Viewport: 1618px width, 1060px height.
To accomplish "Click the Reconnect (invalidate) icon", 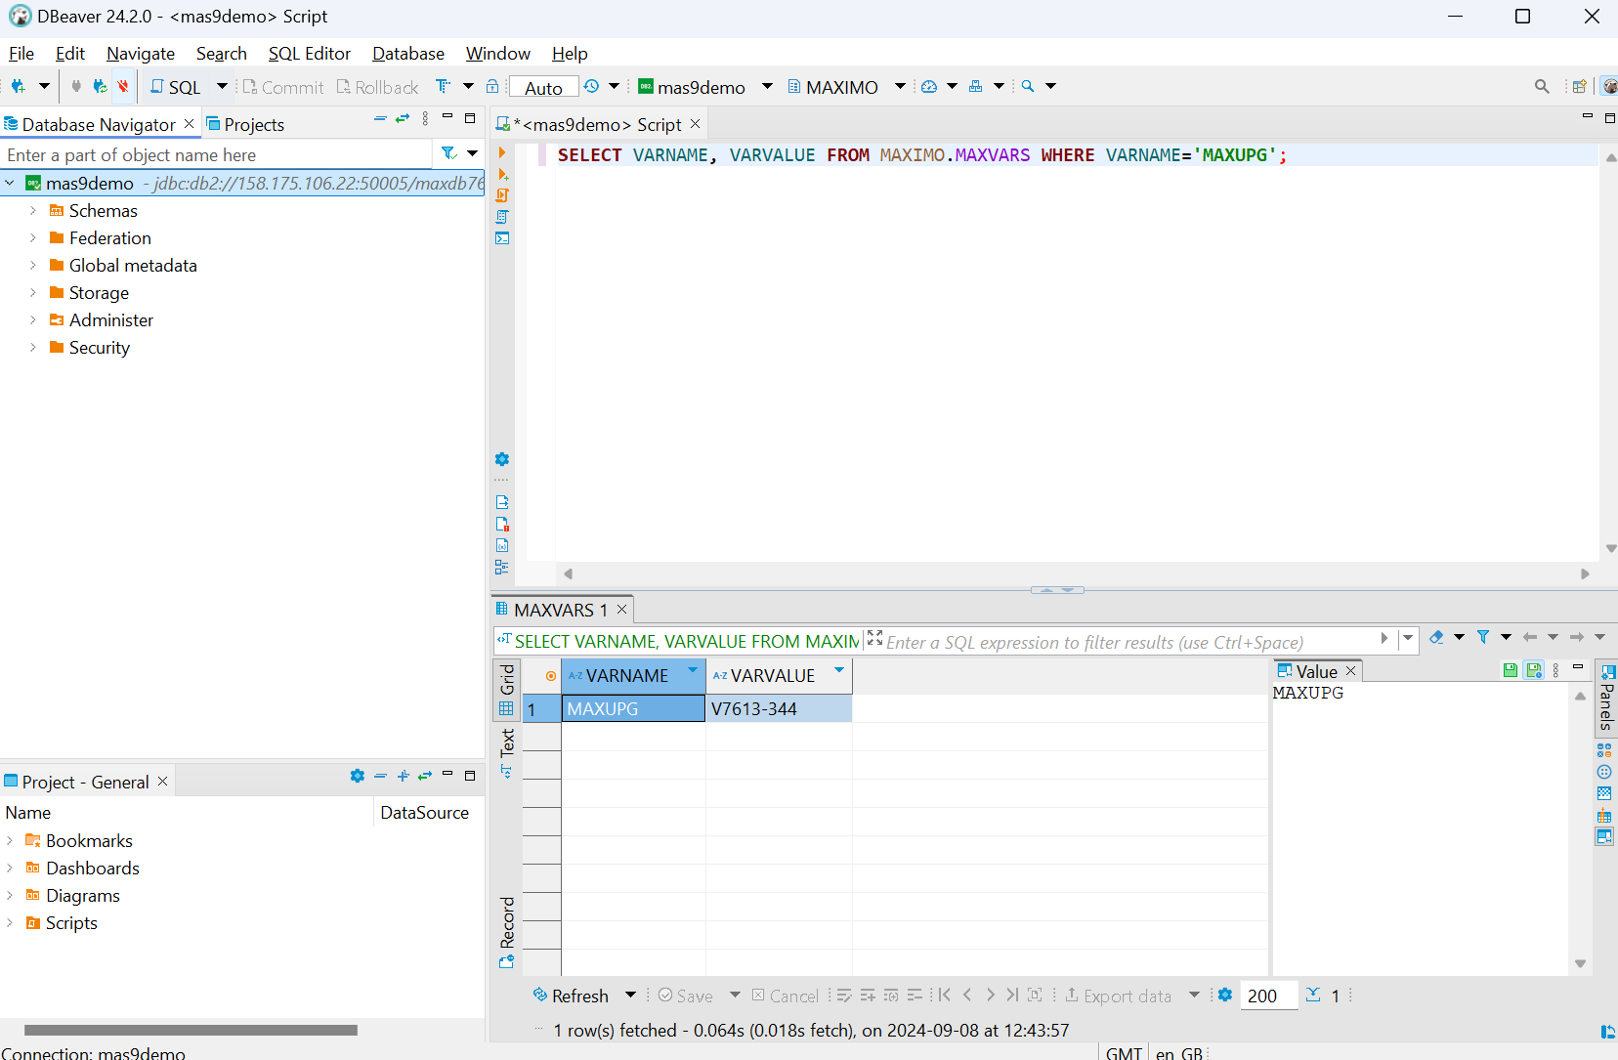I will (100, 86).
